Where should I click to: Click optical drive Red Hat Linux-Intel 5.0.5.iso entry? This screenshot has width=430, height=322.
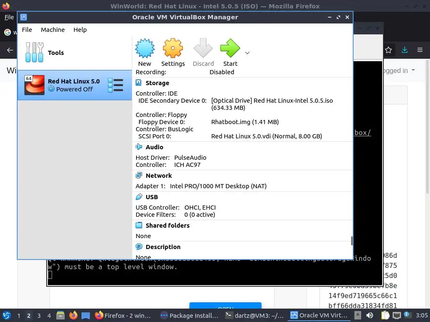click(272, 104)
